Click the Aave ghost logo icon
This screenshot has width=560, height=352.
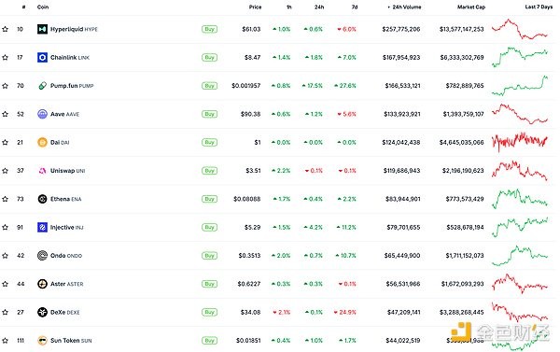(x=42, y=114)
